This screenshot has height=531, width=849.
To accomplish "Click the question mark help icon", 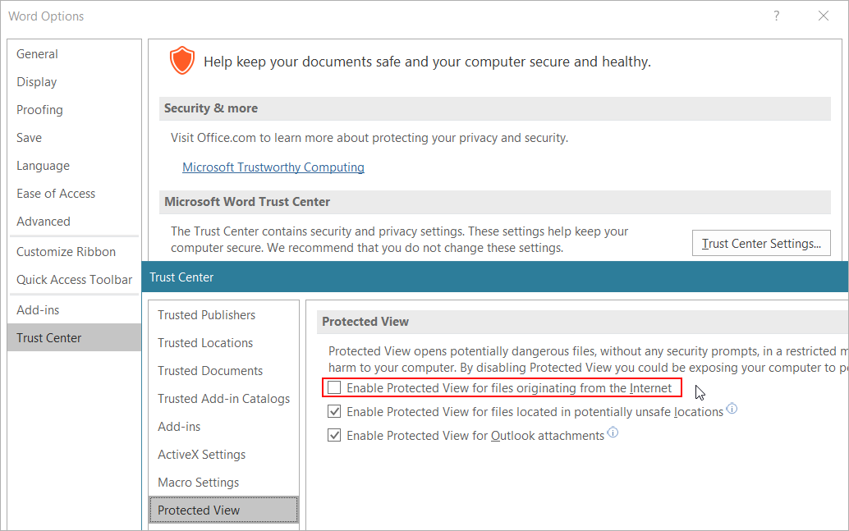I will click(x=777, y=16).
